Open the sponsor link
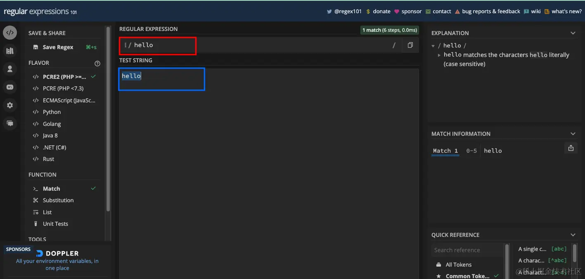 [x=408, y=12]
